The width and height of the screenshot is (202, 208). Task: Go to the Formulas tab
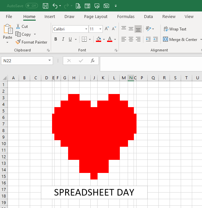click(126, 17)
